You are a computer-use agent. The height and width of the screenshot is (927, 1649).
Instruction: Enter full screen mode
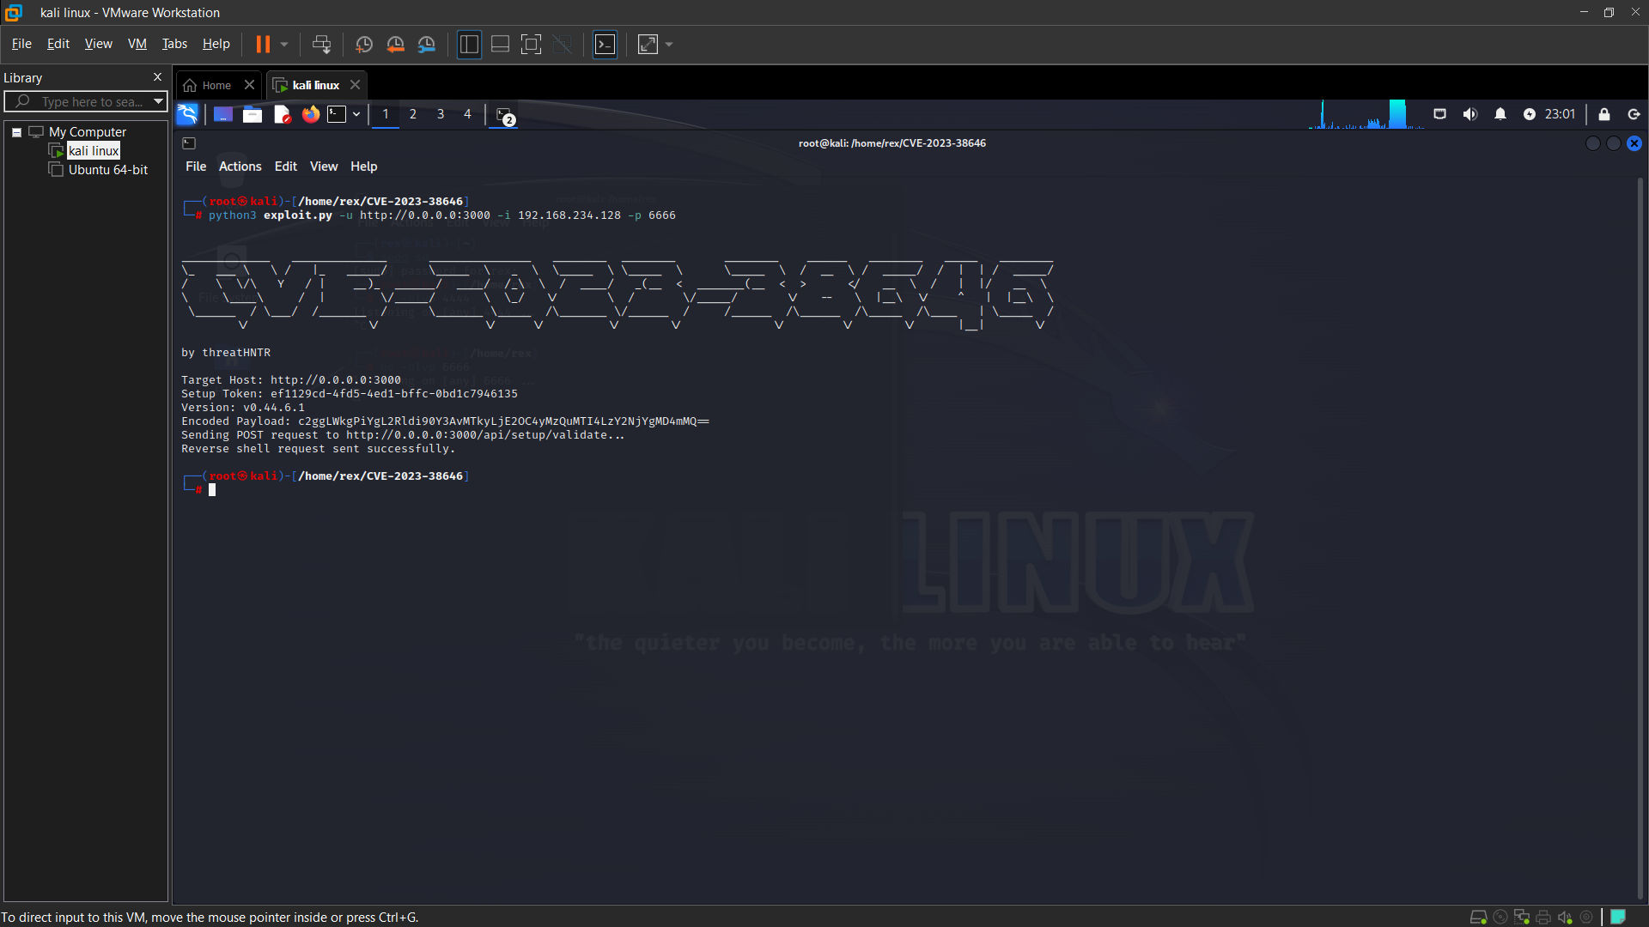point(531,44)
